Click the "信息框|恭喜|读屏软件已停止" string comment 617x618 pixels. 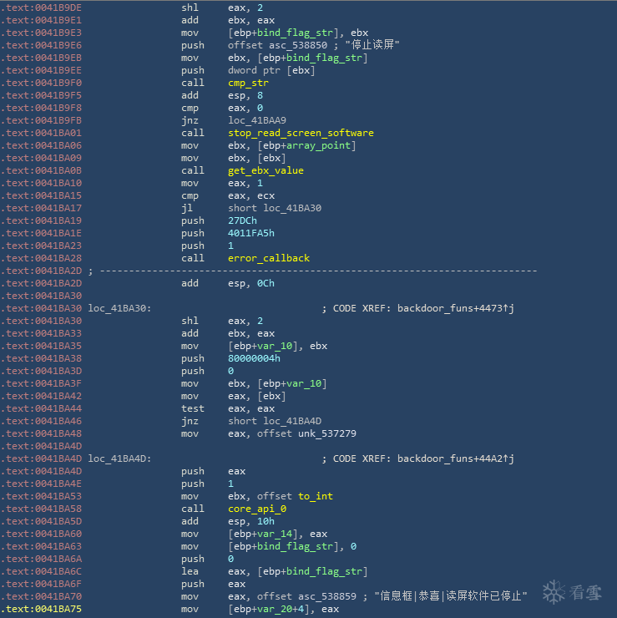pos(451,596)
